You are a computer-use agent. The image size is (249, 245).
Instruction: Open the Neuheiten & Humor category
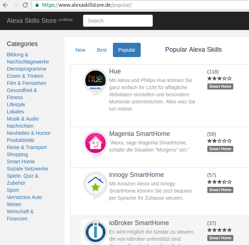point(28,133)
